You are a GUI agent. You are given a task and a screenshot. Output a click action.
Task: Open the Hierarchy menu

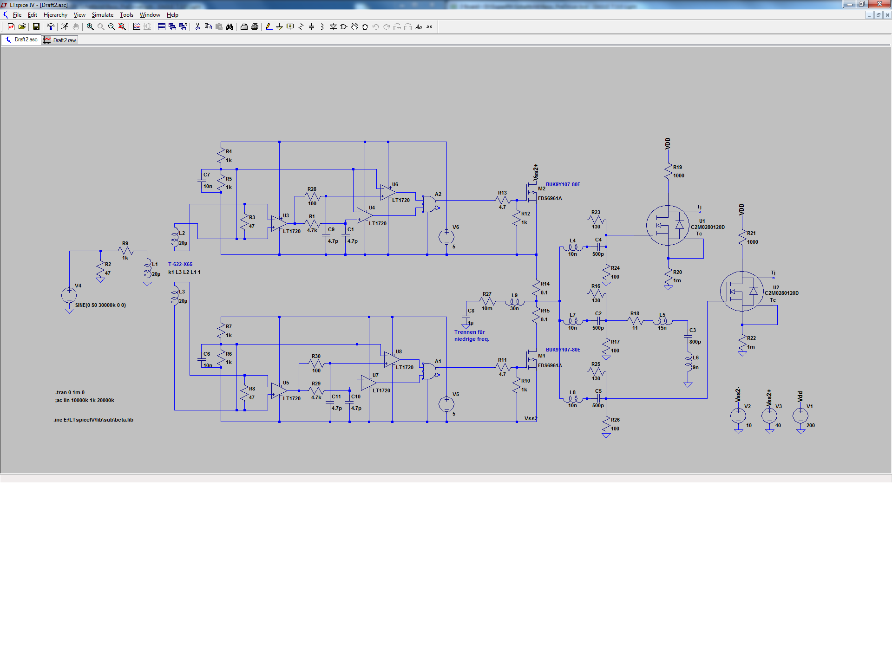coord(55,15)
